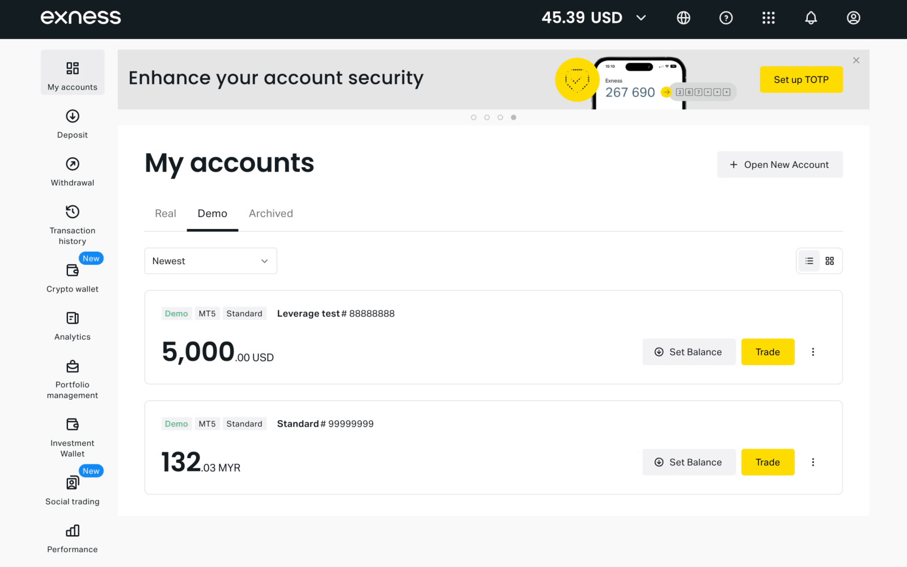Dismiss the account security banner

tap(856, 60)
